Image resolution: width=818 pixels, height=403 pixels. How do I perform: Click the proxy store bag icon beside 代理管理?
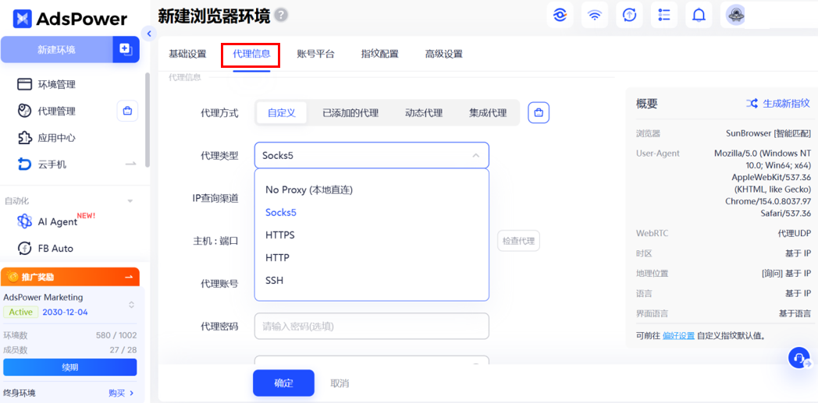click(x=127, y=111)
